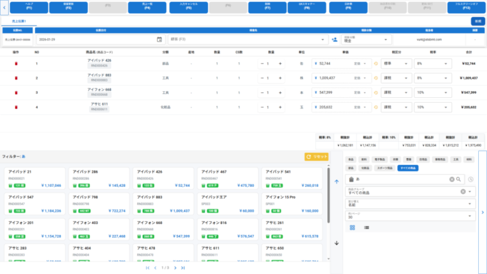The height and width of the screenshot is (274, 487).
Task: Click the calendar icon in the date field
Action: click(x=160, y=39)
